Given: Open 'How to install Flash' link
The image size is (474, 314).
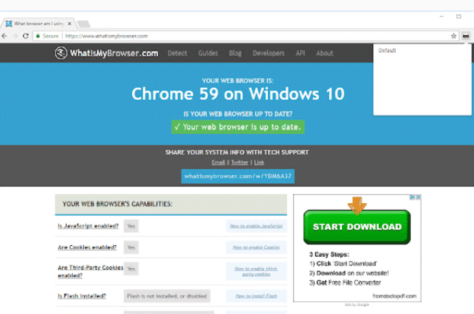Looking at the screenshot, I should (x=256, y=296).
